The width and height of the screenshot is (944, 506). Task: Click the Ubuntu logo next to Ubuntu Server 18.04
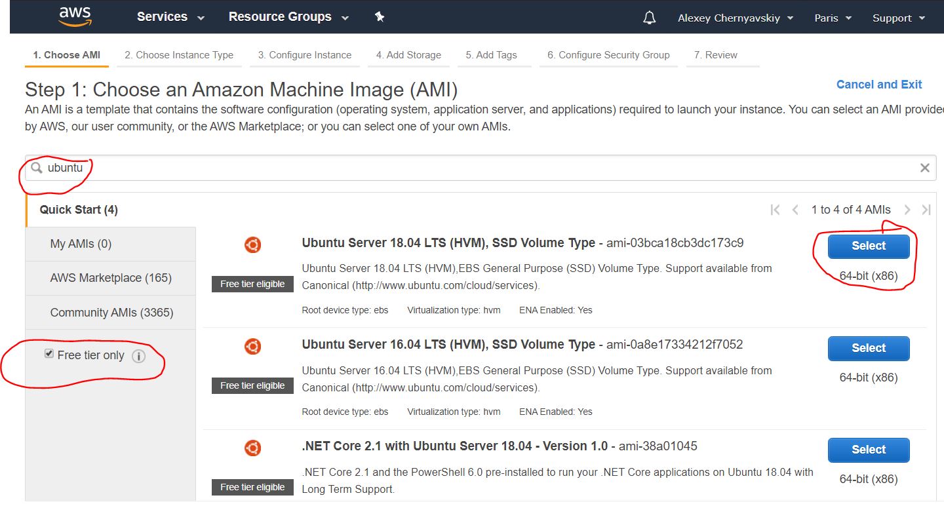(252, 243)
